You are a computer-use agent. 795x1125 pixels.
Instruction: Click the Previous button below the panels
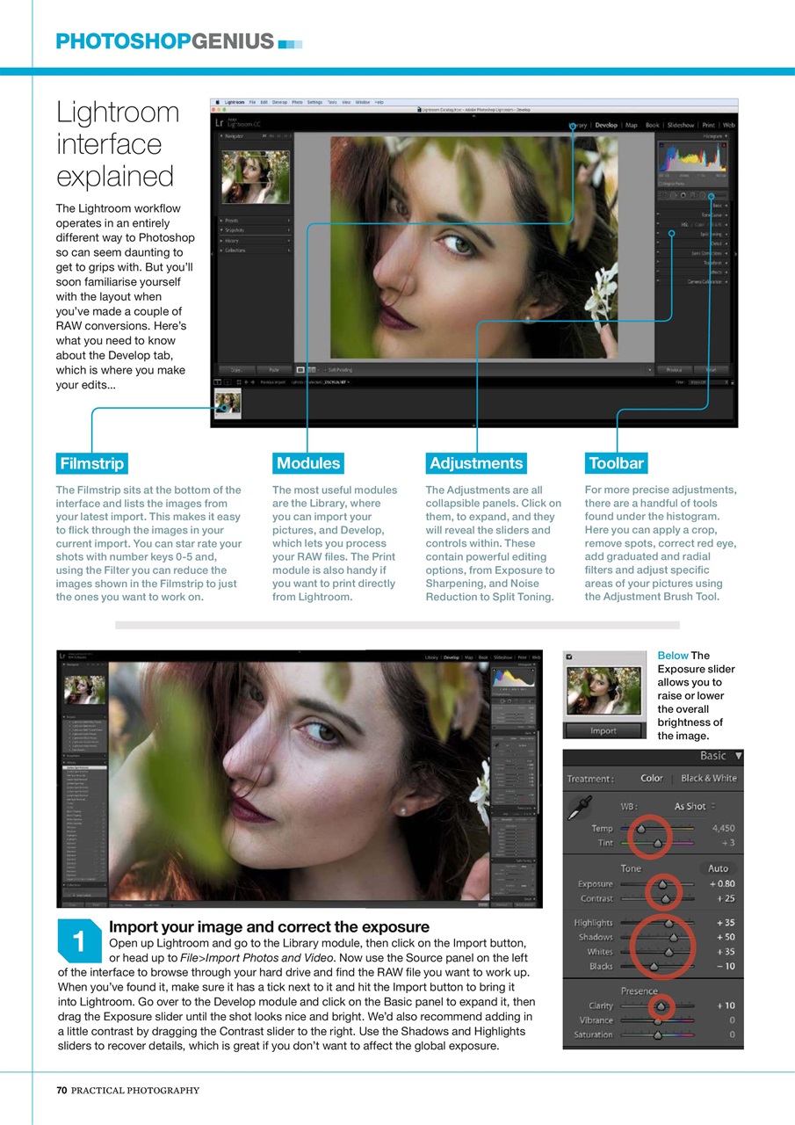click(675, 370)
